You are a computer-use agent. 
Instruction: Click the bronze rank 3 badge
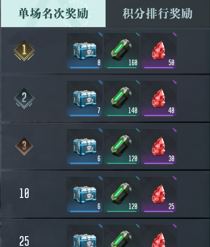(24, 146)
